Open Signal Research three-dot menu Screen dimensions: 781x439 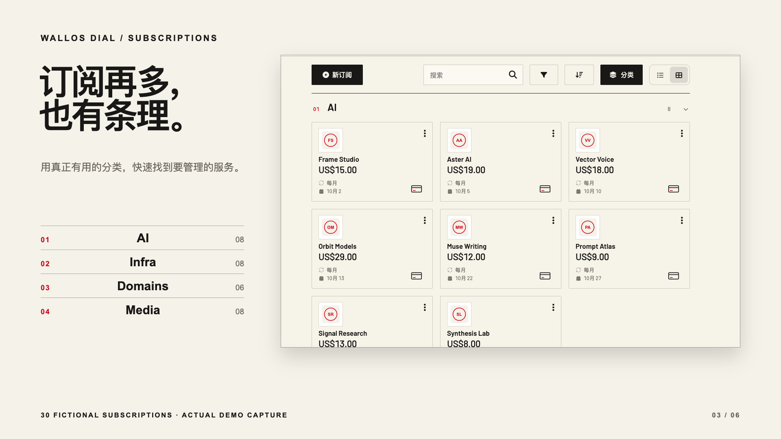click(425, 307)
